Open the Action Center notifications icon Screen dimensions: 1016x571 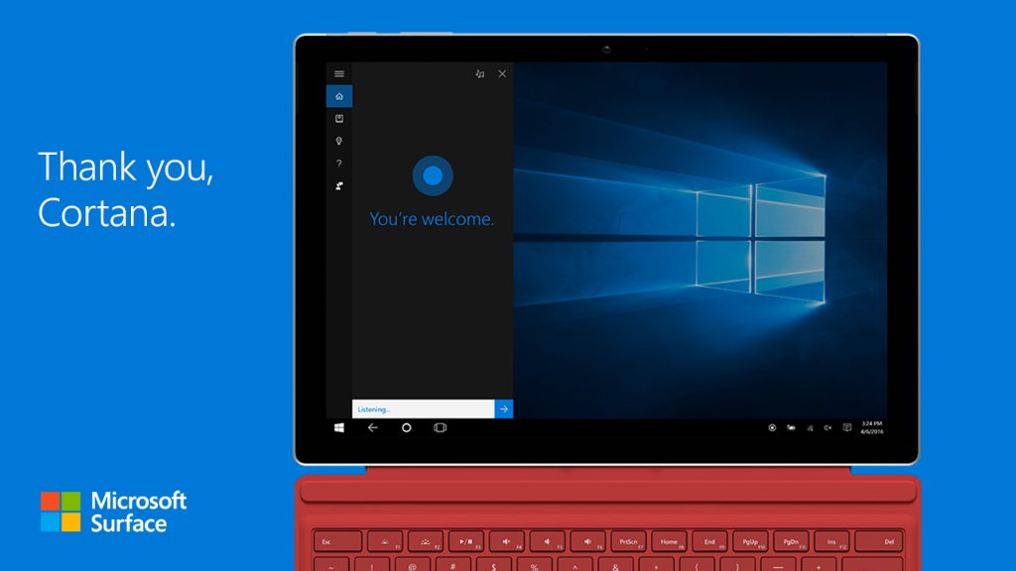point(847,427)
